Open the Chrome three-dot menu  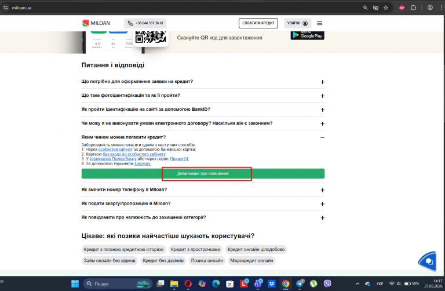coord(442,8)
